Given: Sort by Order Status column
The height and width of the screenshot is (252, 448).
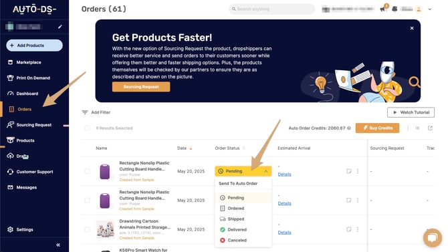Looking at the screenshot, I should pyautogui.click(x=230, y=148).
